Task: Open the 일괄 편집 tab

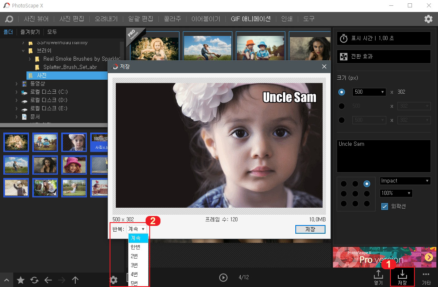Action: tap(141, 19)
